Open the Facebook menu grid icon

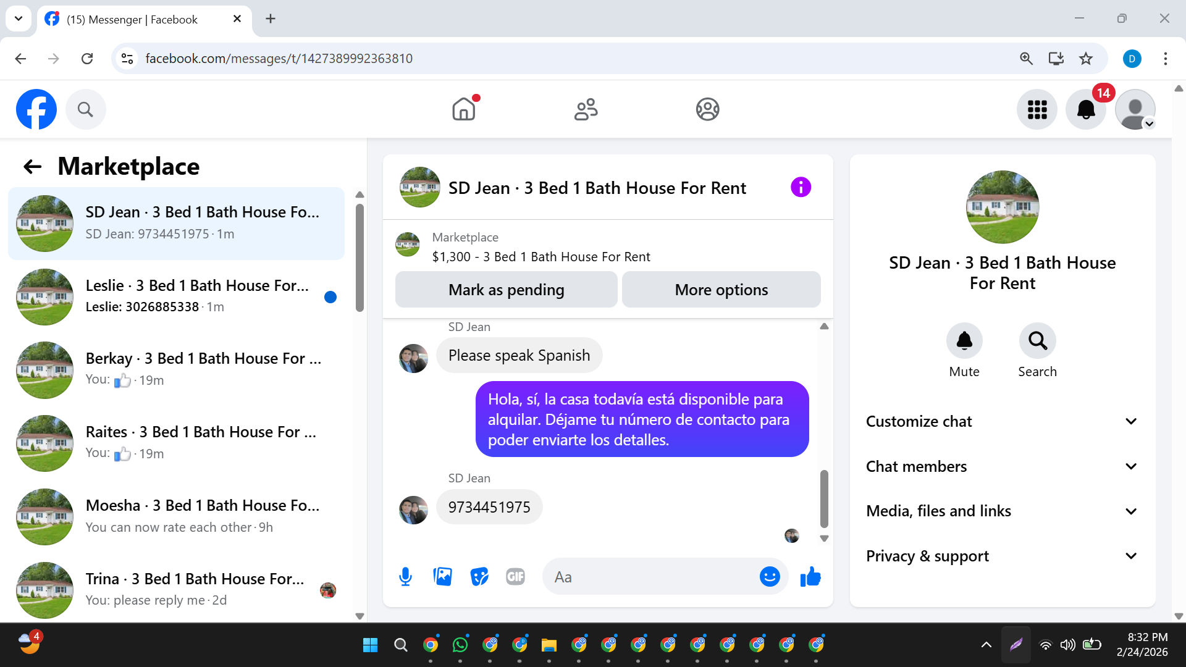tap(1037, 109)
